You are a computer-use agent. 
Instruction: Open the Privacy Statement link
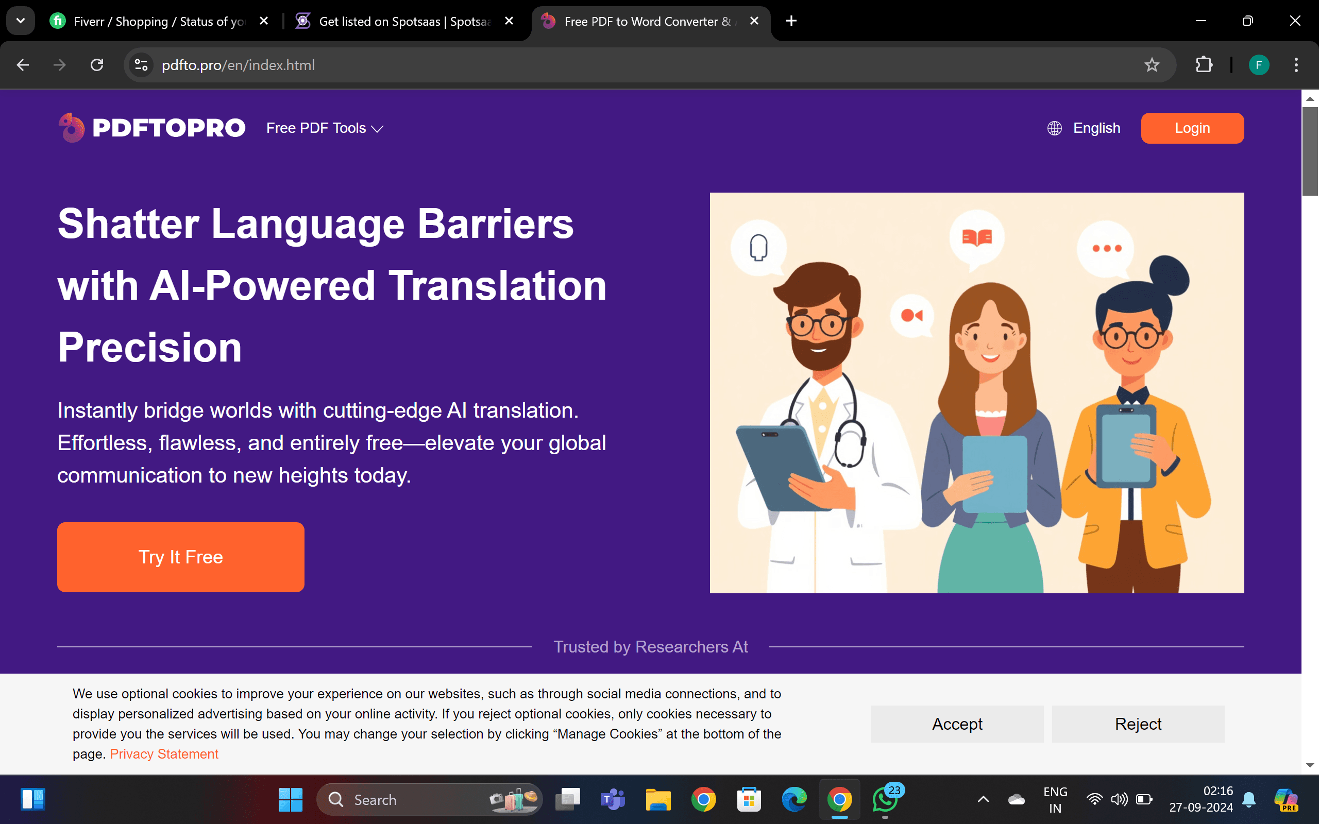pyautogui.click(x=164, y=753)
